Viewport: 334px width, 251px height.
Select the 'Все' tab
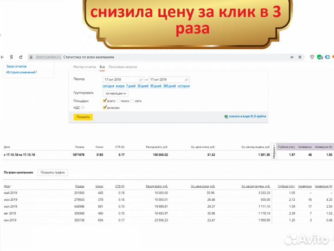coord(102,67)
